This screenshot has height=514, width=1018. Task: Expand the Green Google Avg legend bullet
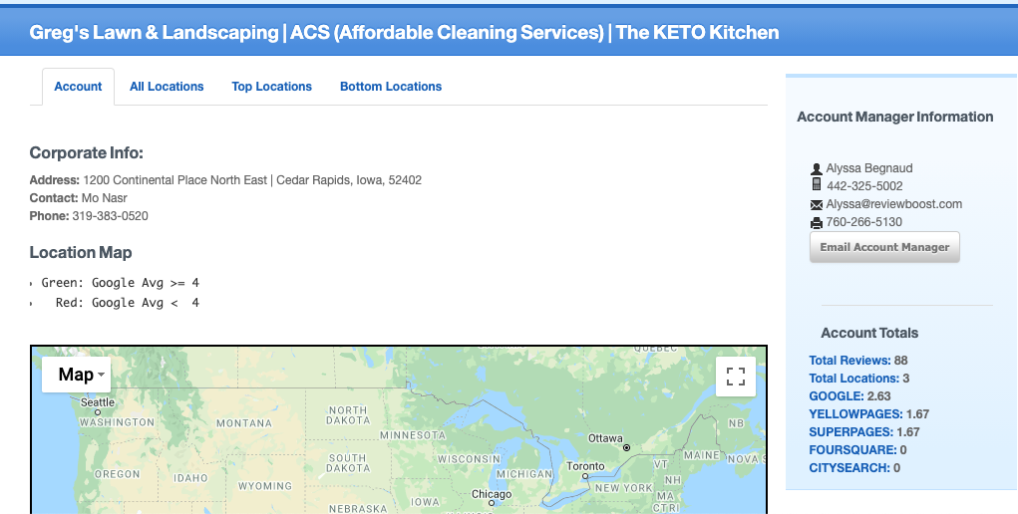[31, 284]
